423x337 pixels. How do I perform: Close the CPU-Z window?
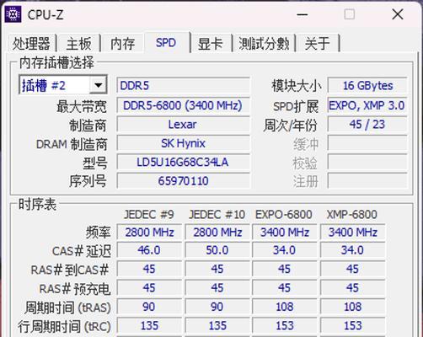pyautogui.click(x=398, y=14)
